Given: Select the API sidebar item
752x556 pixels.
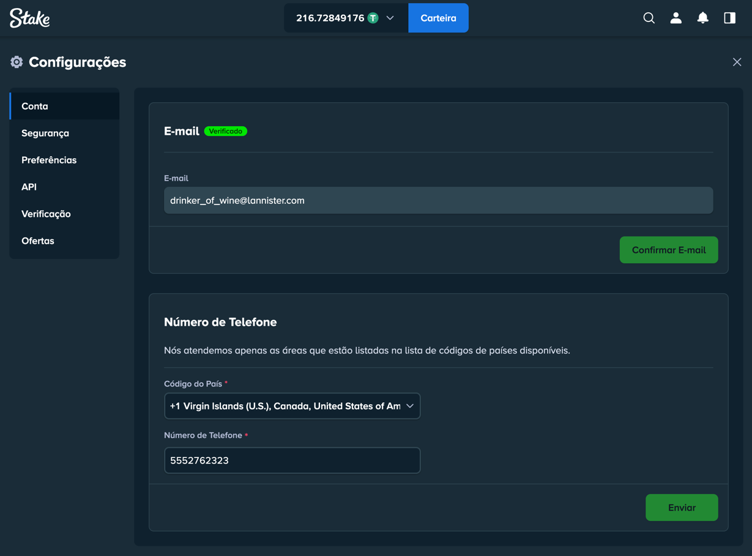Looking at the screenshot, I should tap(29, 187).
